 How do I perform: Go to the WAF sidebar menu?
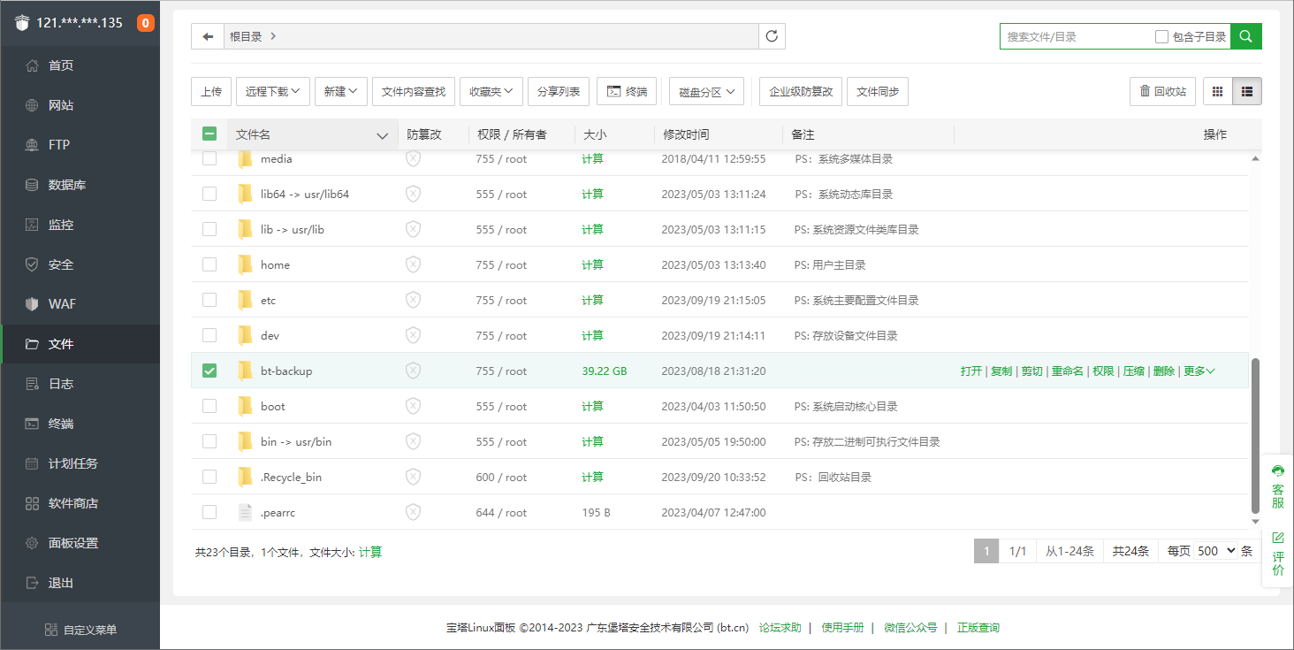62,304
